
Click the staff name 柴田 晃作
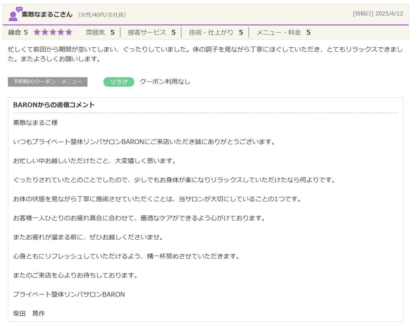(x=29, y=313)
